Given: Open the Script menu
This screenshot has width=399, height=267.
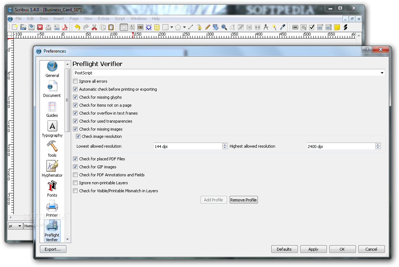Looking at the screenshot, I should pos(120,19).
